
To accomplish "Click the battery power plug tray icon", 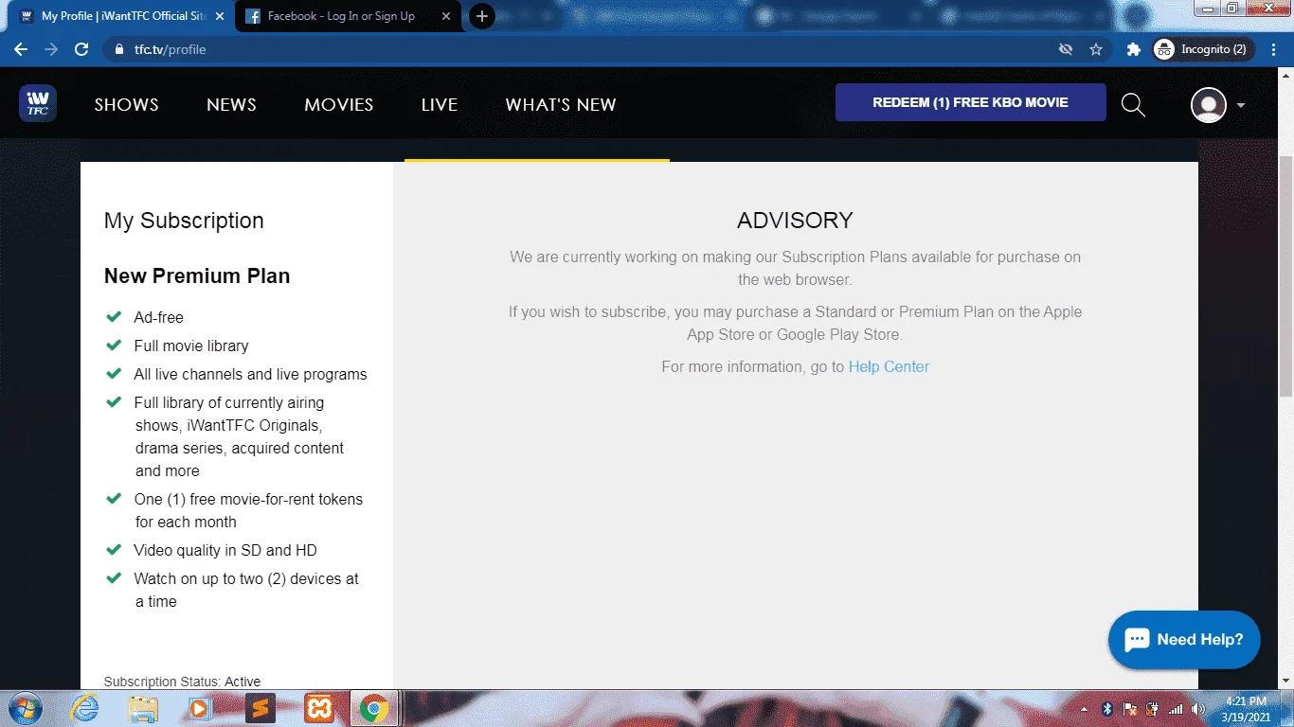I will [1152, 709].
